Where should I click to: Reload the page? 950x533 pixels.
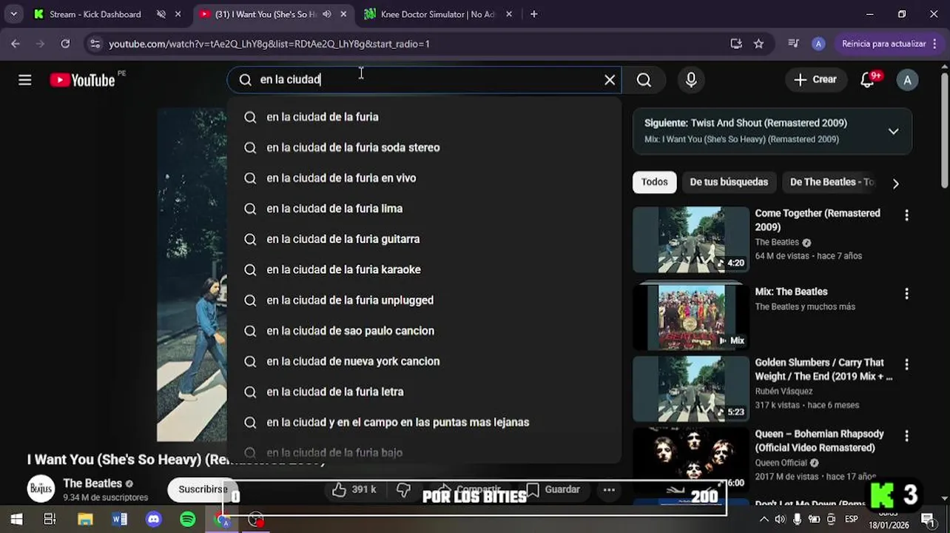point(65,44)
